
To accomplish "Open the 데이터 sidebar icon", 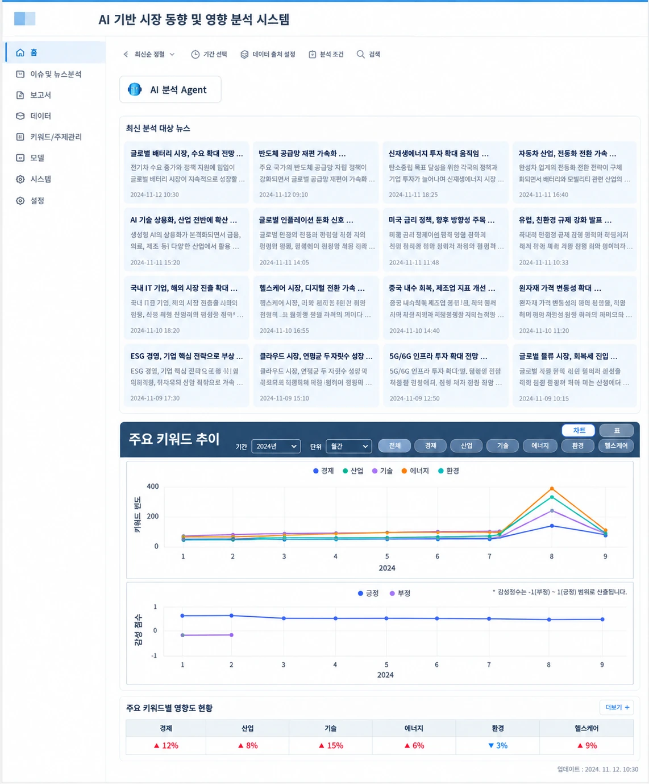I will tap(20, 116).
